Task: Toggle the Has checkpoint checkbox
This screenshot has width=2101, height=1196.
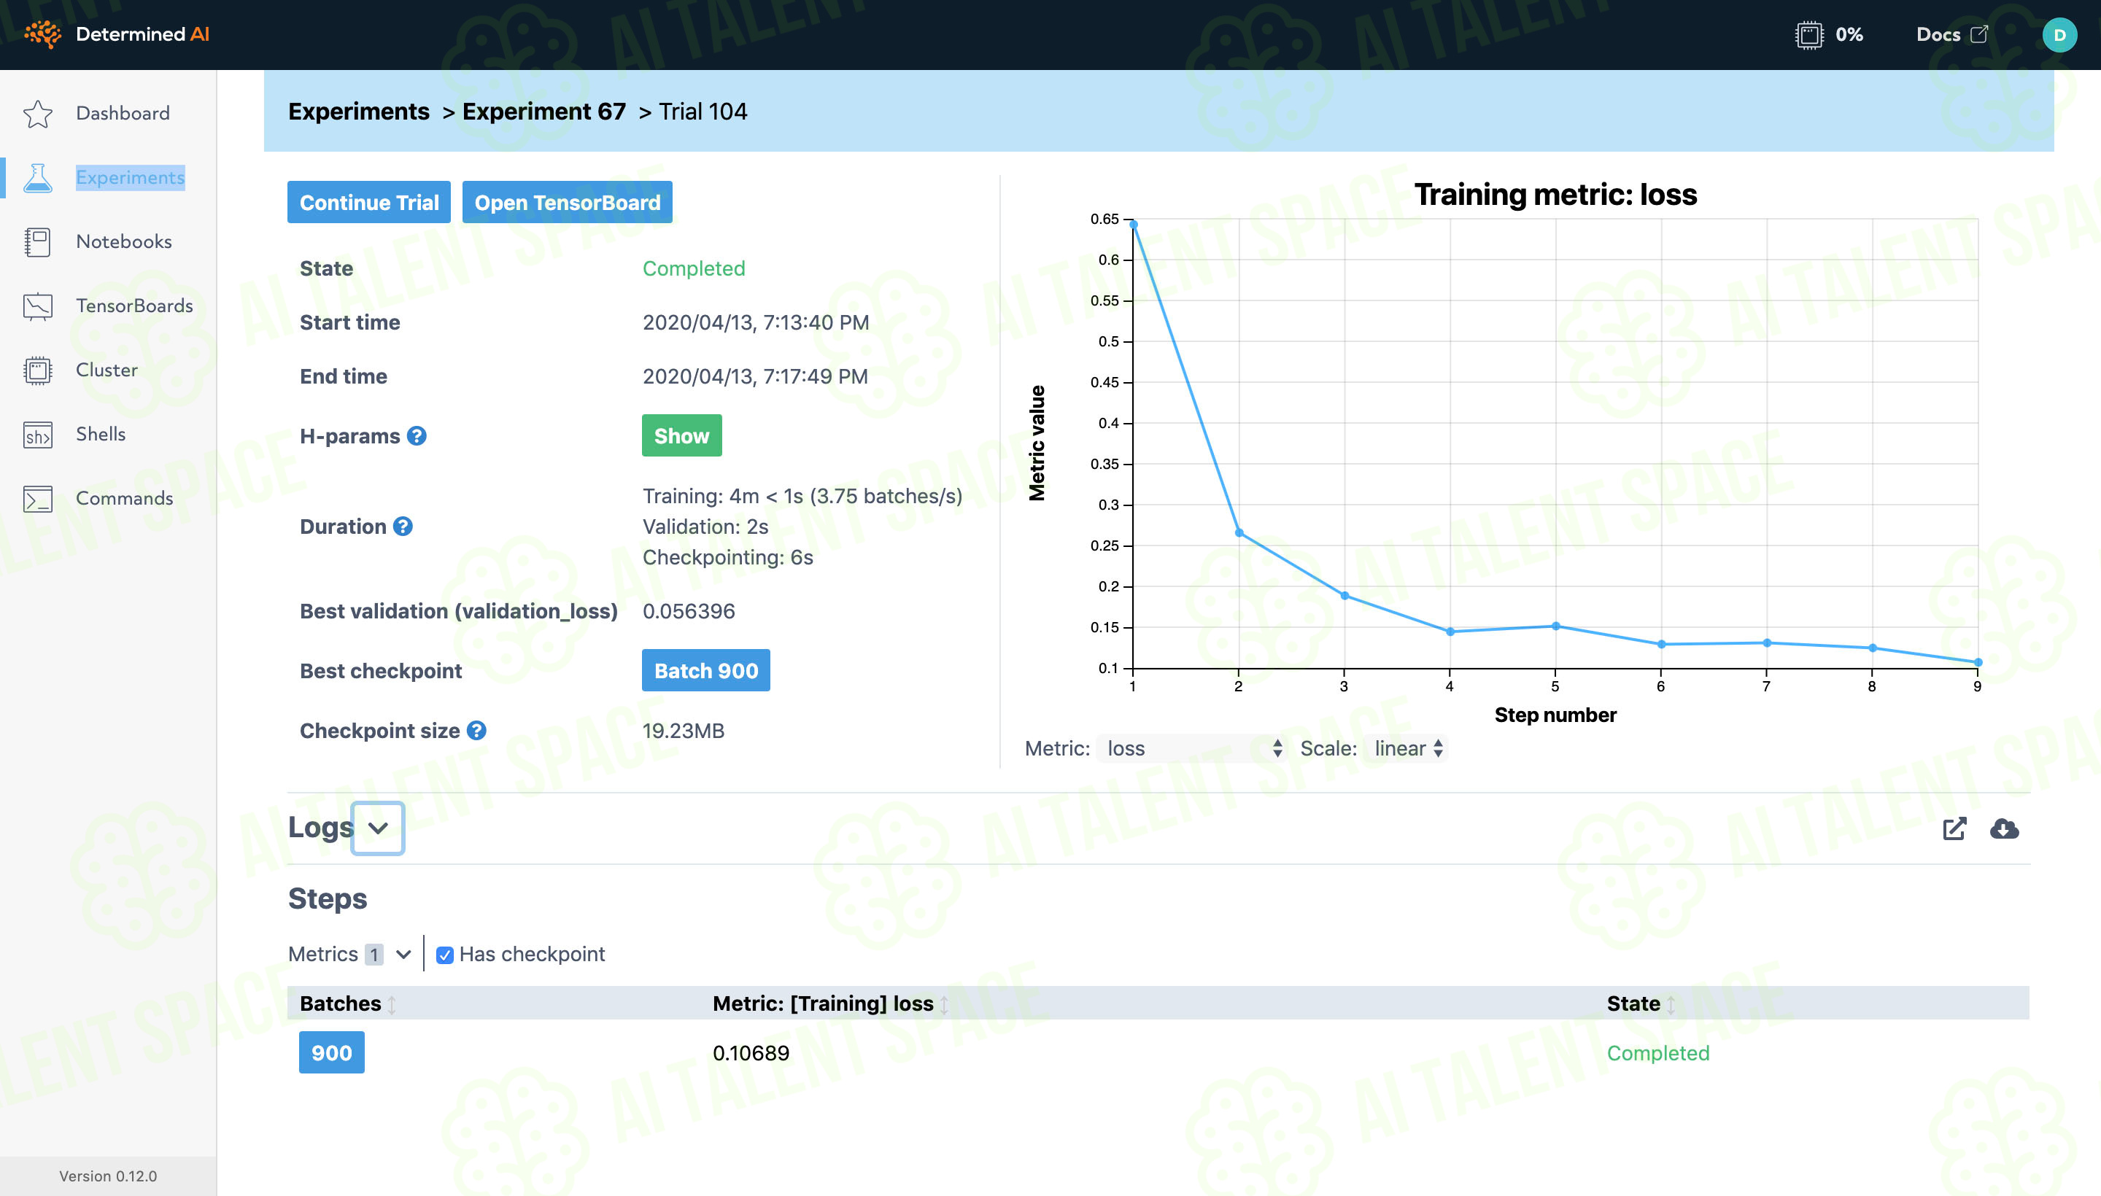Action: 444,955
